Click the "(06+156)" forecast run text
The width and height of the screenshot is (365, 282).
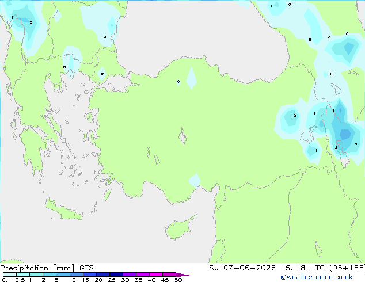347,268
